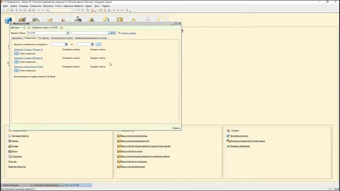Switch to Помощник перемещения window tab
This screenshot has height=191, width=340.
46,185
